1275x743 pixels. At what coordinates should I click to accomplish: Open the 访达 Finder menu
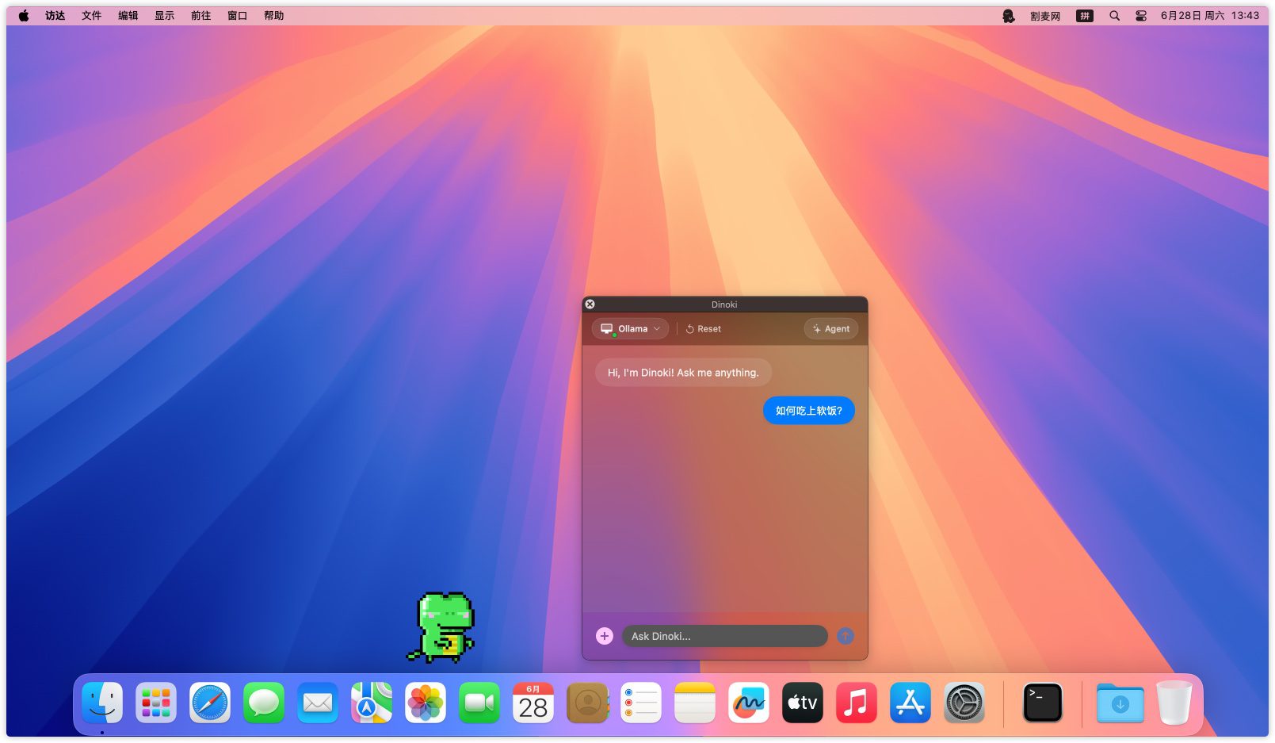click(55, 16)
